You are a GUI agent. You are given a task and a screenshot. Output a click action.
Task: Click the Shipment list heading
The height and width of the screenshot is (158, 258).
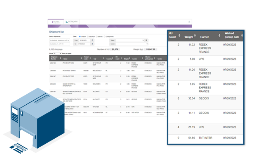[x=56, y=32]
